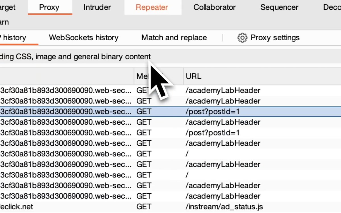Viewport: 341px width, 213px height.
Task: Open the WebSockets history sub-tab
Action: tap(84, 37)
